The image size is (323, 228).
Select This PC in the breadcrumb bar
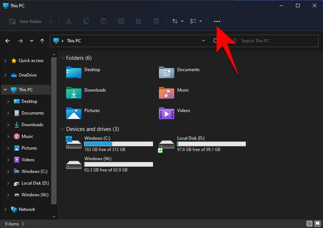tap(74, 40)
